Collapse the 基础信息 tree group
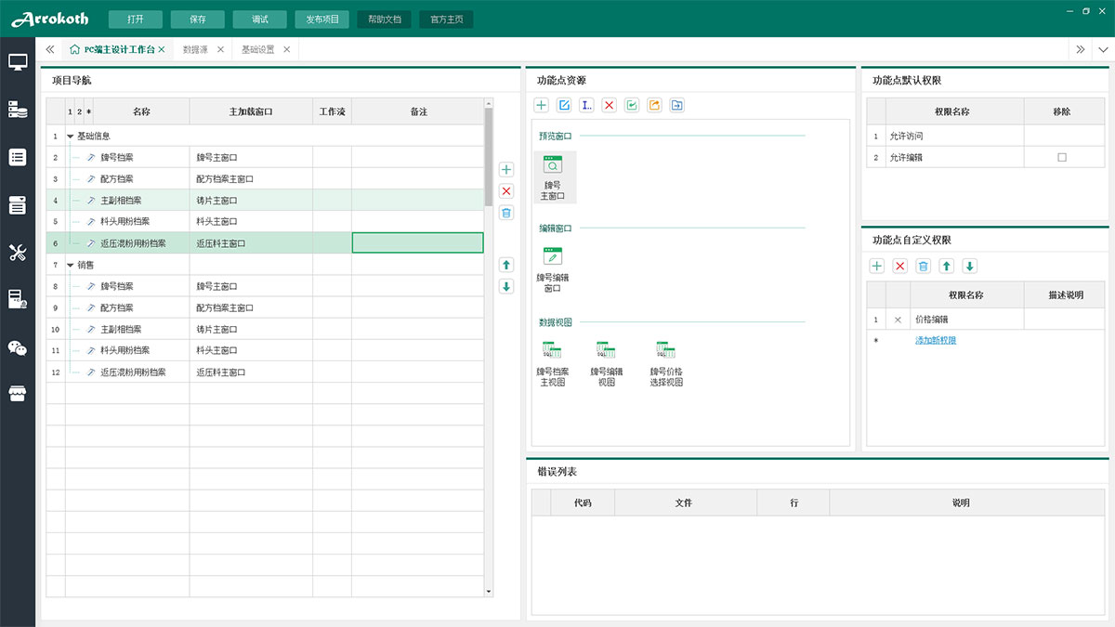Viewport: 1115px width, 627px height. click(x=71, y=137)
